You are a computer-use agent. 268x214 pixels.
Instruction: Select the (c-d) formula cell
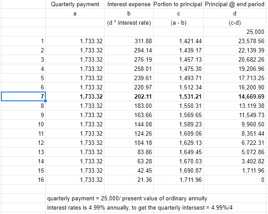click(x=234, y=23)
